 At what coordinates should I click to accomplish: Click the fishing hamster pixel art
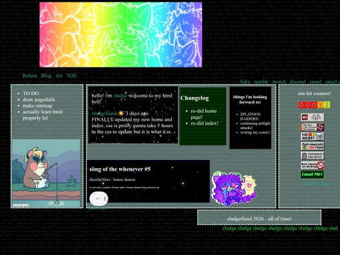pyautogui.click(x=46, y=173)
